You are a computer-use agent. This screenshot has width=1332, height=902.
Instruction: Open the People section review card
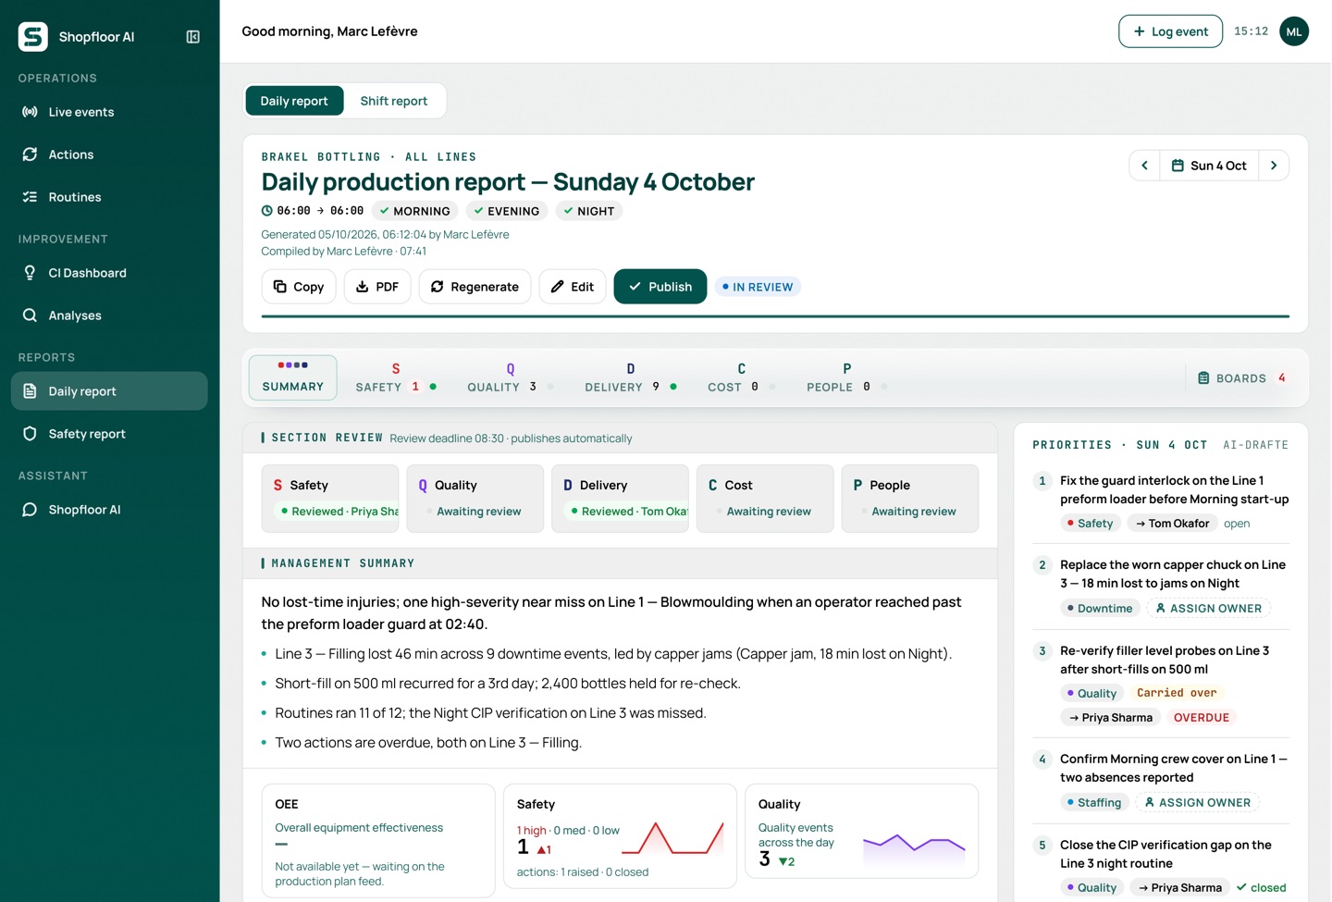910,499
